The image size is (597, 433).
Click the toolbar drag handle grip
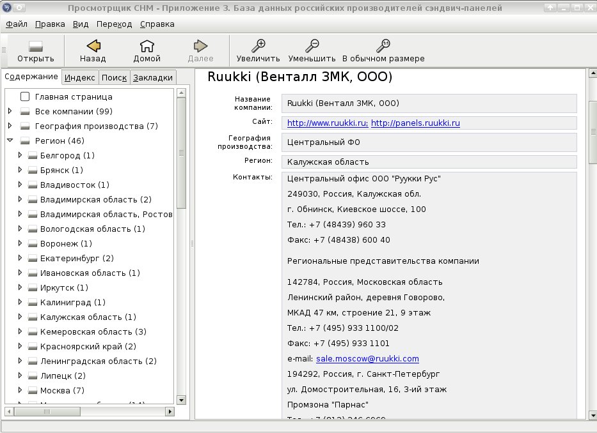point(4,50)
